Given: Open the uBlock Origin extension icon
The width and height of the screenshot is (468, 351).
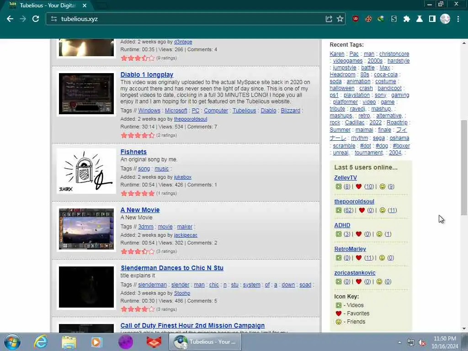Looking at the screenshot, I should 356,19.
